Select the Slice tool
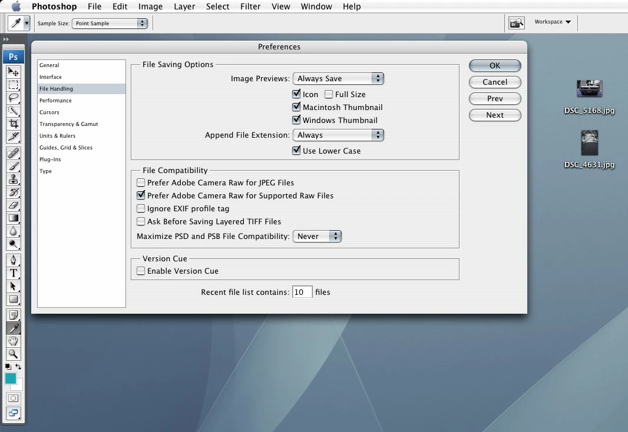 (13, 137)
